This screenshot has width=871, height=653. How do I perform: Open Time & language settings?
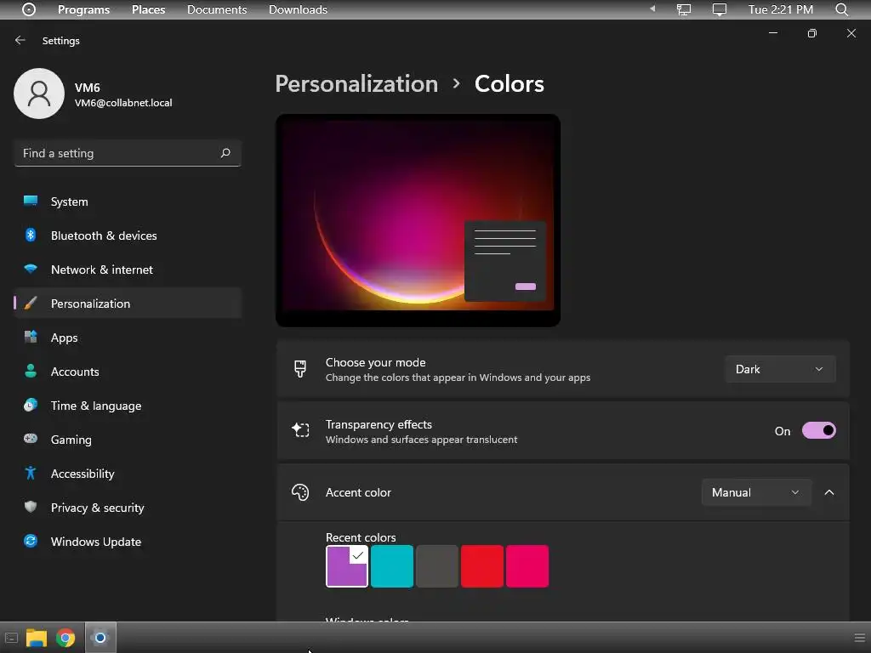pos(128,406)
